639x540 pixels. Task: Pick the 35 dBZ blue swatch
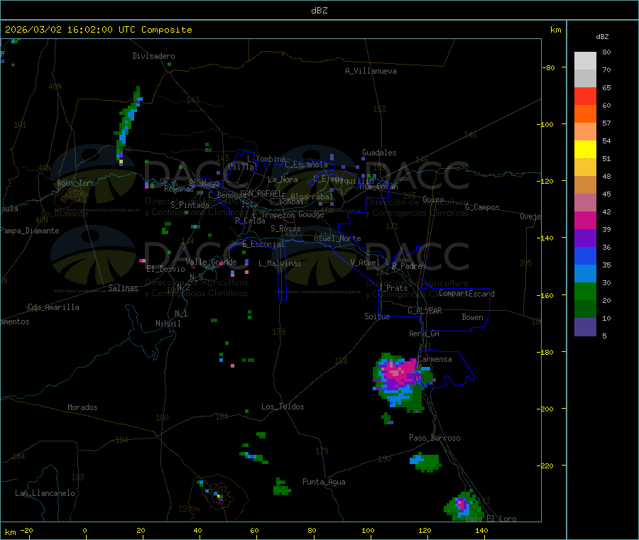pyautogui.click(x=585, y=255)
